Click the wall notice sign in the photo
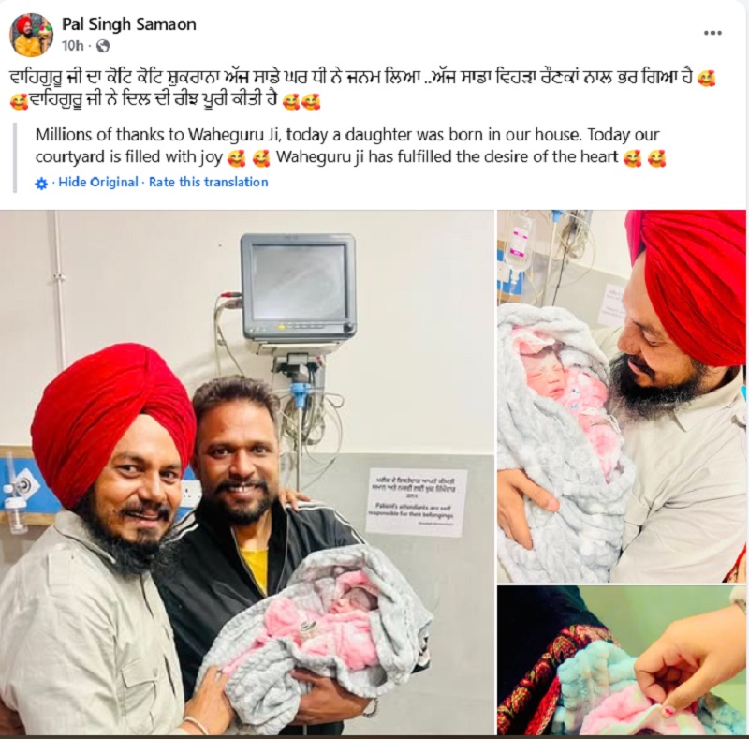The height and width of the screenshot is (739, 749). pos(416,502)
